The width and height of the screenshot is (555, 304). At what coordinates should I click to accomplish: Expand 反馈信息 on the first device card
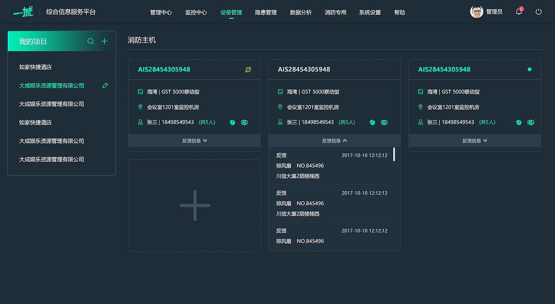point(194,140)
